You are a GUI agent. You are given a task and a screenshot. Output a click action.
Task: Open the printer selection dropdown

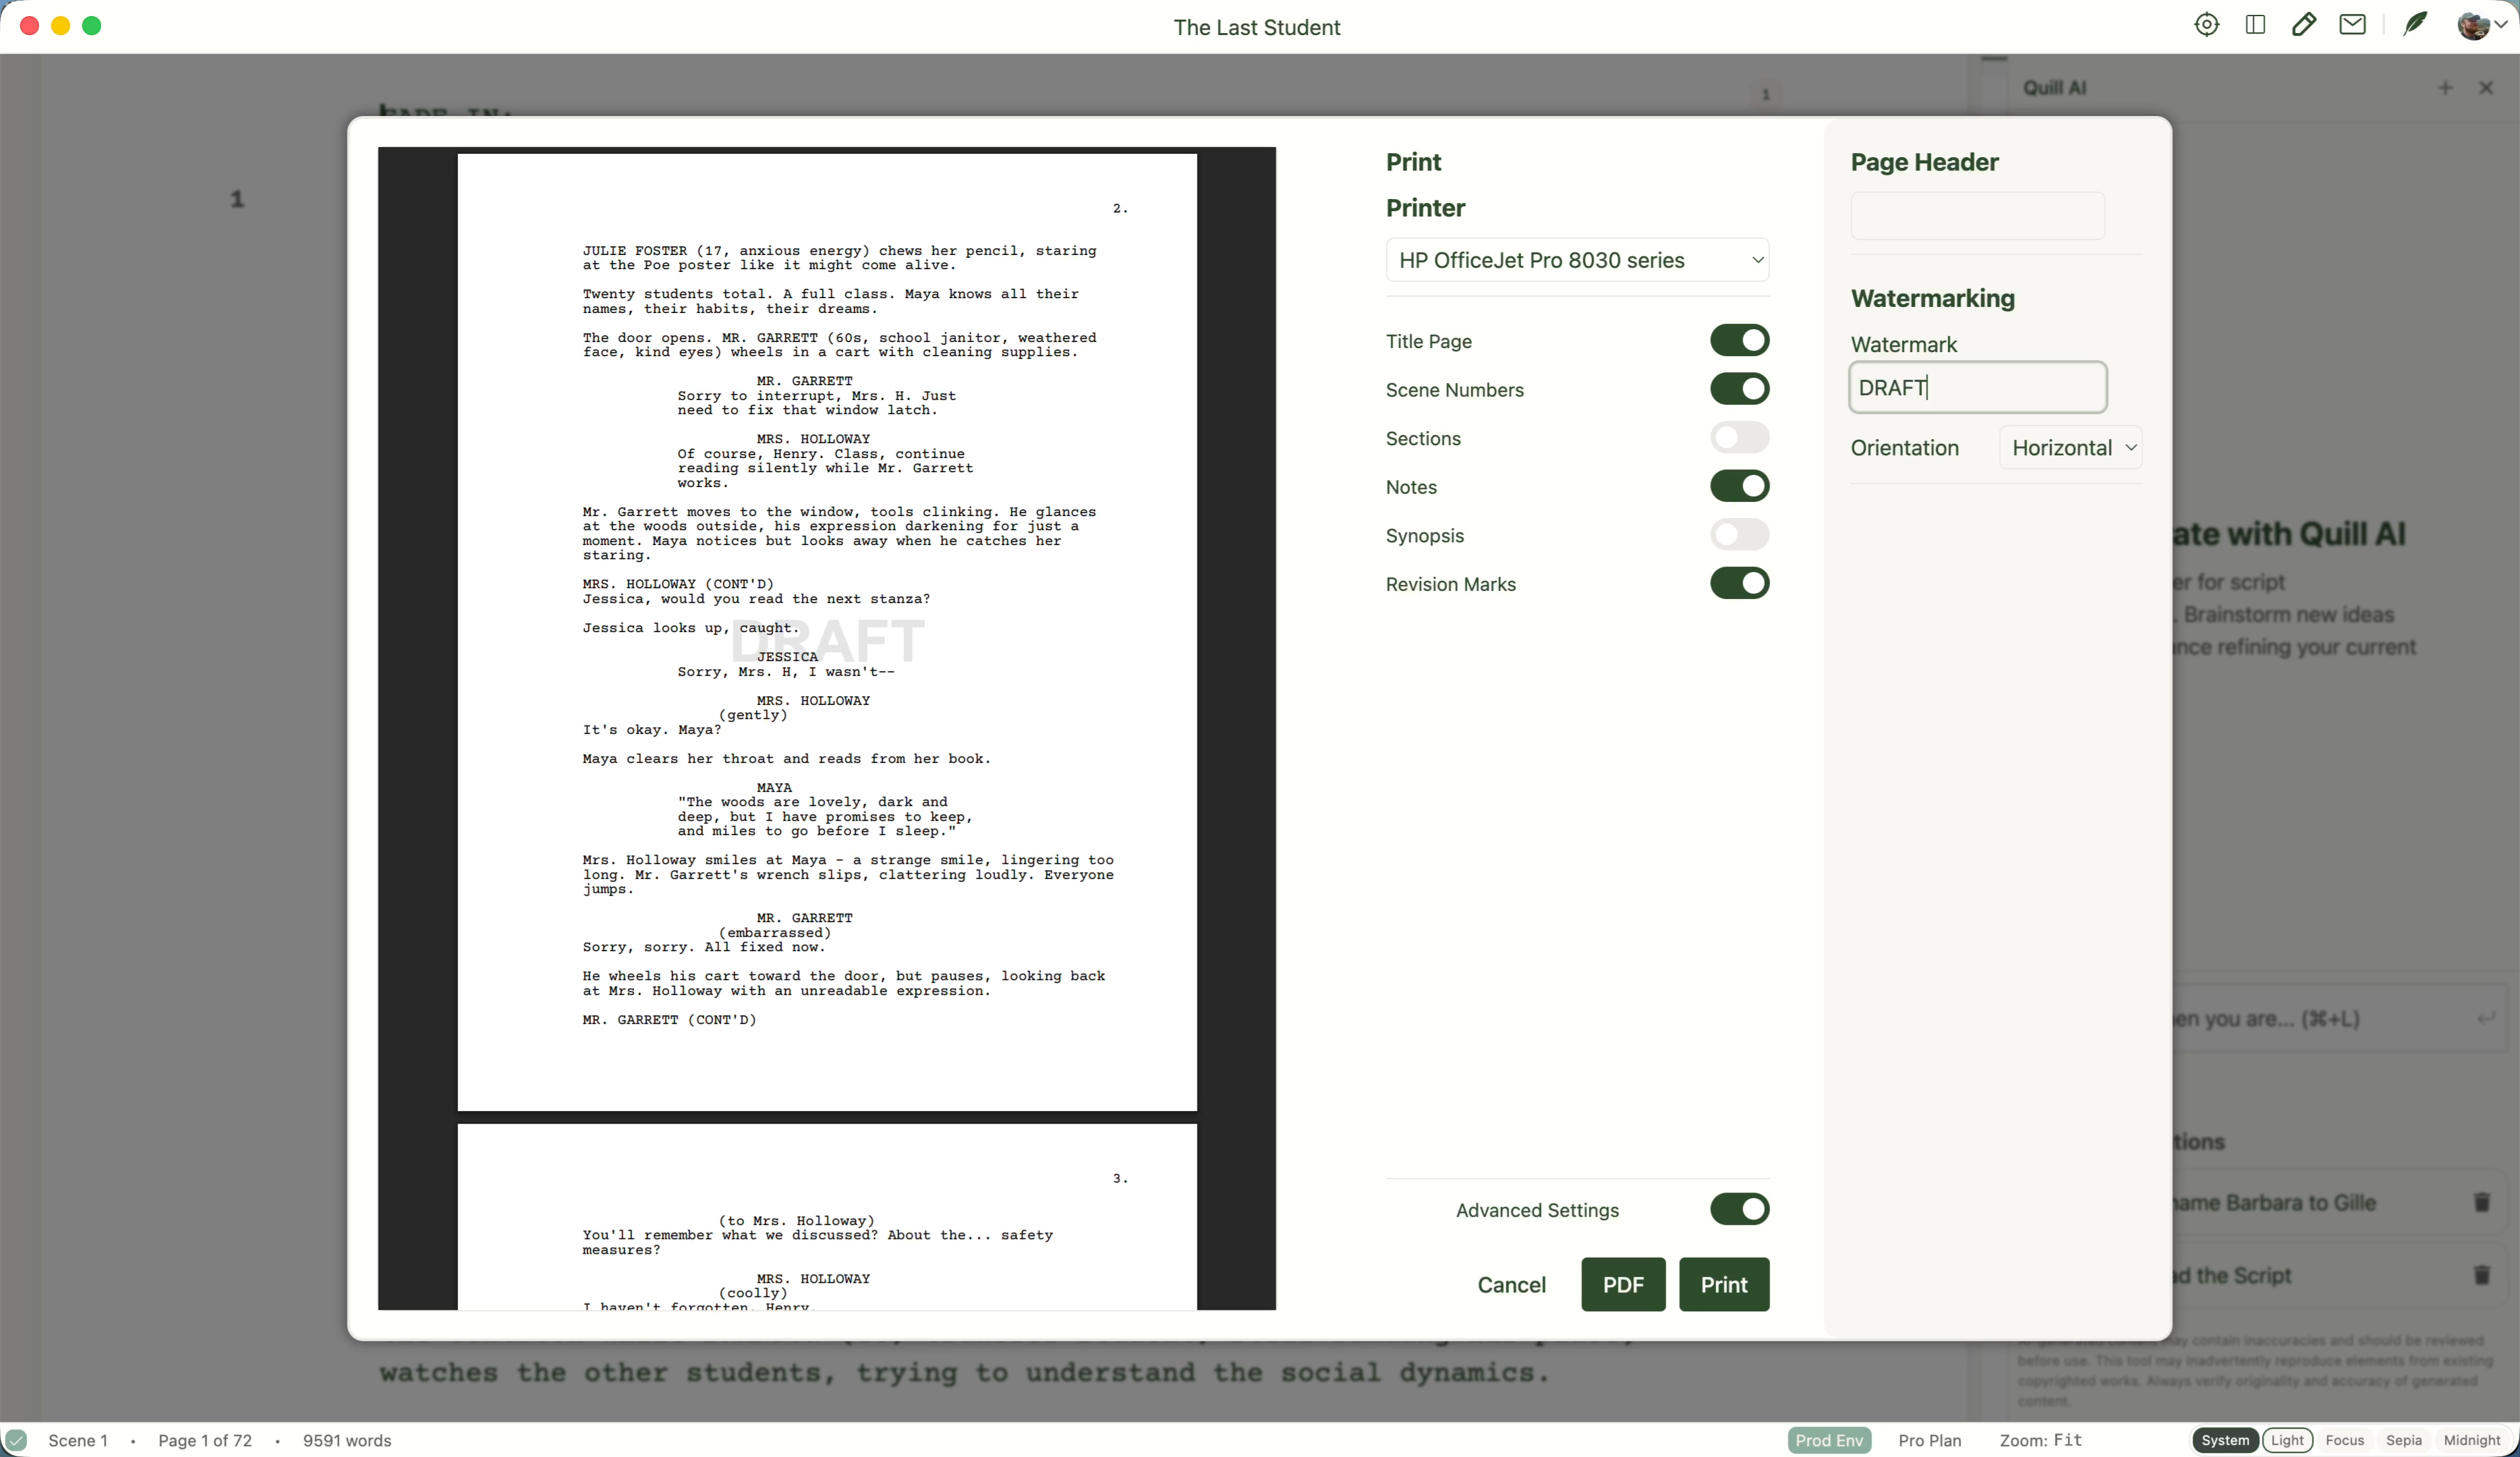coord(1578,260)
